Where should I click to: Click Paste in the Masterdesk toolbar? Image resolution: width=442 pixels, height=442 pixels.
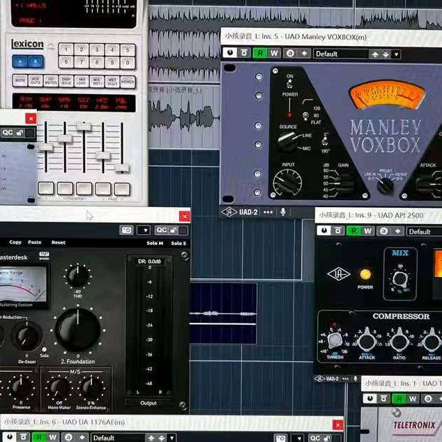[x=34, y=242]
